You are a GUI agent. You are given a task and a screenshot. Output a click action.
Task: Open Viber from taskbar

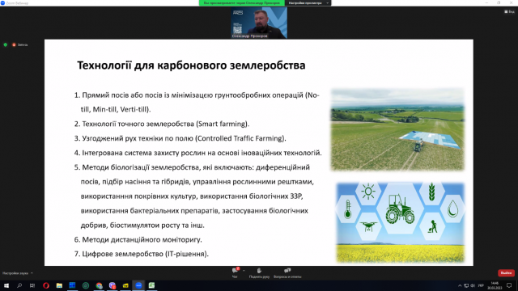113,285
